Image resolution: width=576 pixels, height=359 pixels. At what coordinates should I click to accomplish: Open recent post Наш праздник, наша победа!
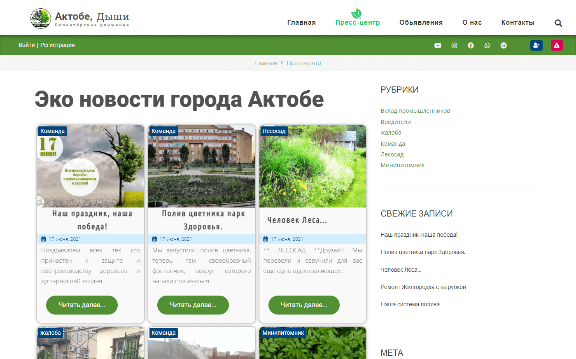pos(419,235)
